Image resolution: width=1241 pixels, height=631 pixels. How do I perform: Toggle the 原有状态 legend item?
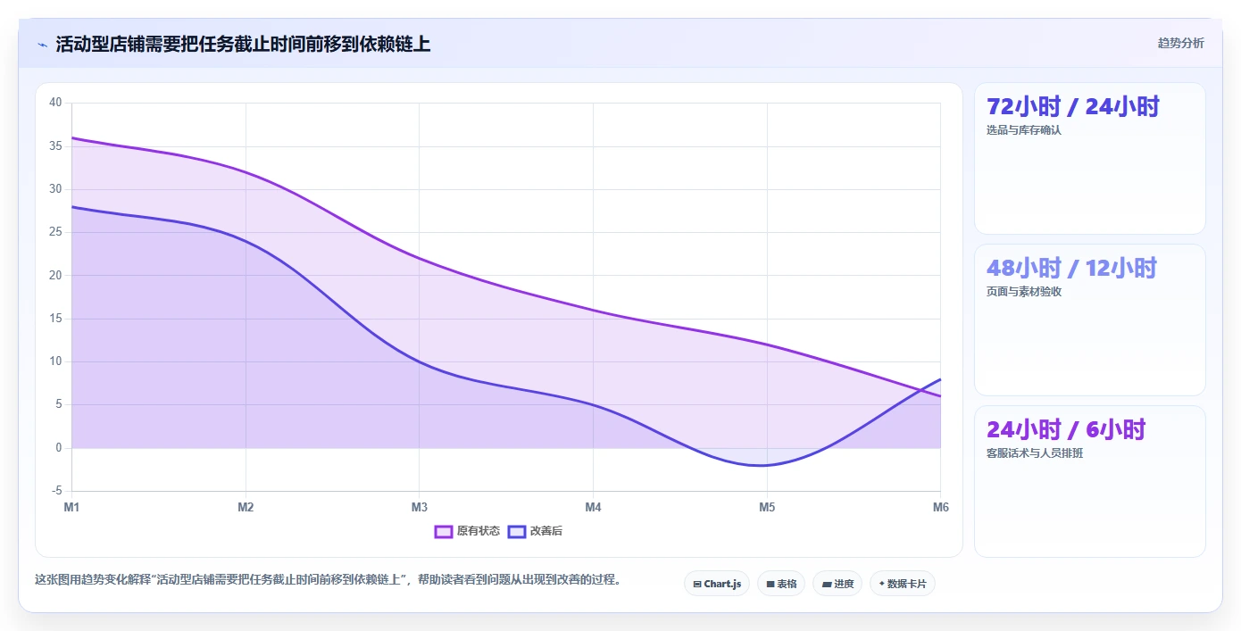tap(467, 531)
